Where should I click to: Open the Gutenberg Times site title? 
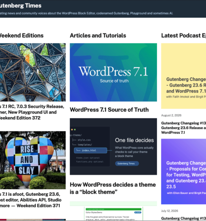tap(21, 6)
